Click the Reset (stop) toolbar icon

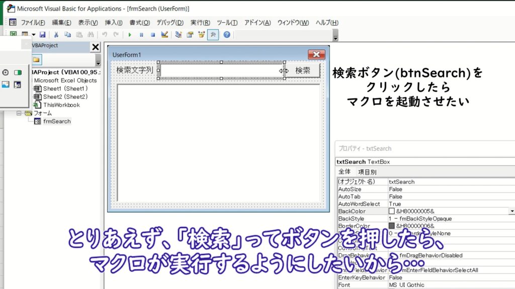pyautogui.click(x=152, y=35)
